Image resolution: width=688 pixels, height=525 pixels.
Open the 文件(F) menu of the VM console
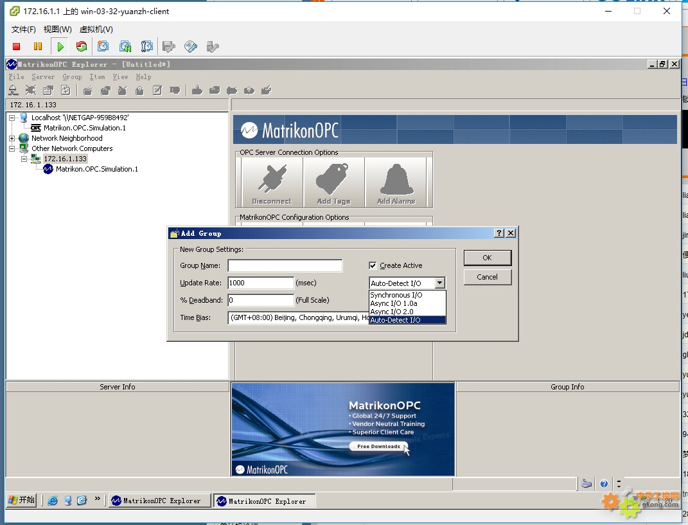pos(23,30)
